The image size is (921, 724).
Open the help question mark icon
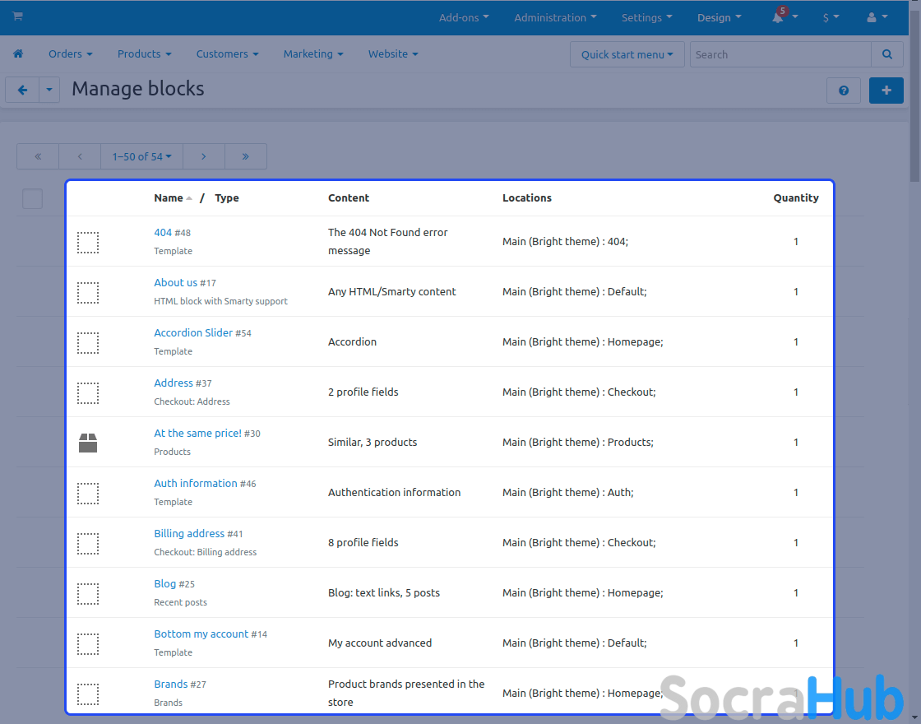(x=843, y=90)
